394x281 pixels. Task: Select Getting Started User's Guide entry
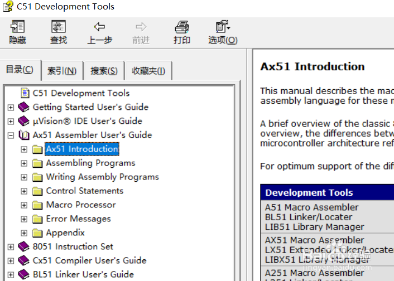[90, 107]
